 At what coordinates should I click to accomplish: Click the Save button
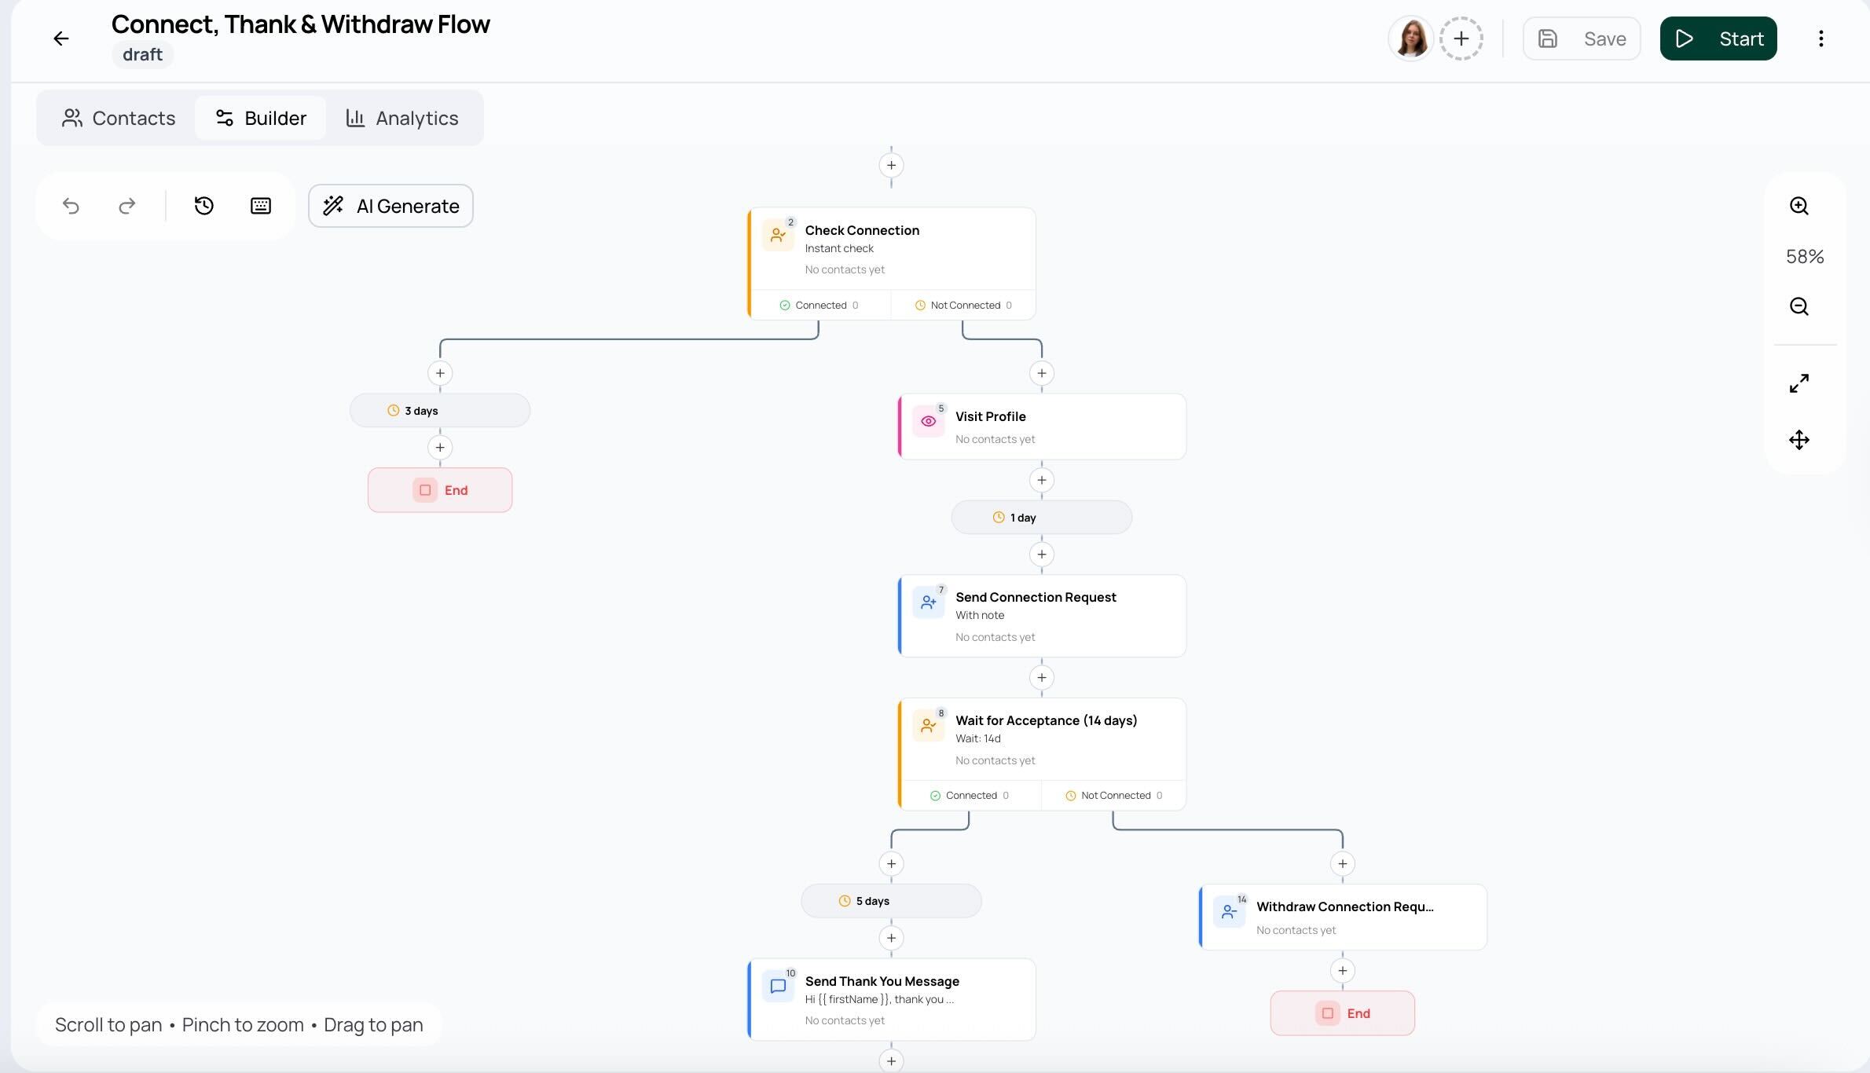tap(1582, 38)
